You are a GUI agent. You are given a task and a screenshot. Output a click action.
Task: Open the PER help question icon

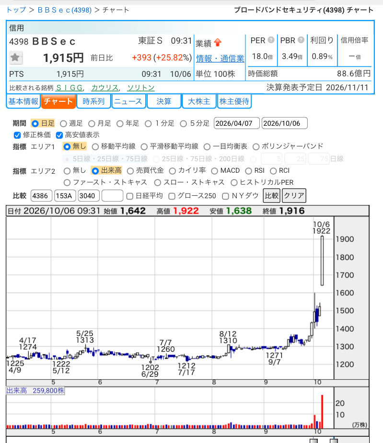click(x=271, y=40)
